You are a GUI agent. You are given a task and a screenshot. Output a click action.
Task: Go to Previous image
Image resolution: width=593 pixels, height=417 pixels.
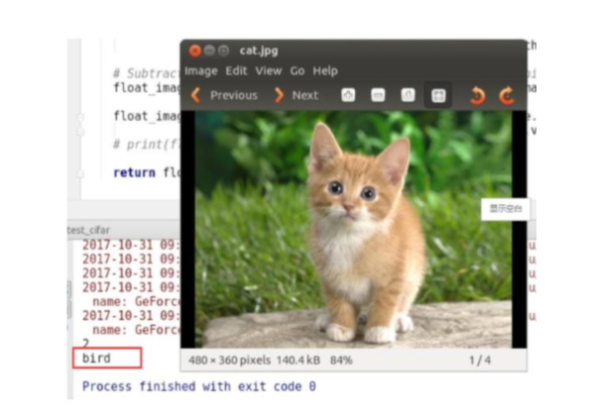click(224, 95)
